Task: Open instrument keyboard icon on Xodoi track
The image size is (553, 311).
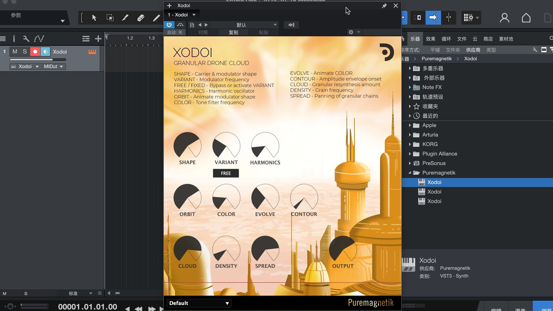Action: tap(92, 52)
